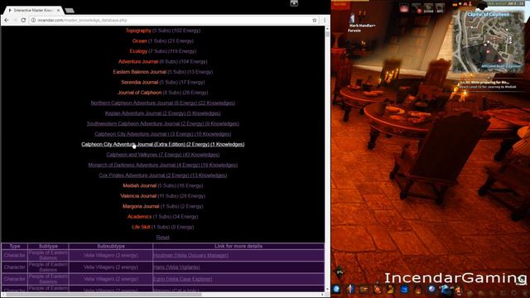Viewport: 530px width, 298px height.
Task: Open a new browser tab
Action: click(70, 11)
